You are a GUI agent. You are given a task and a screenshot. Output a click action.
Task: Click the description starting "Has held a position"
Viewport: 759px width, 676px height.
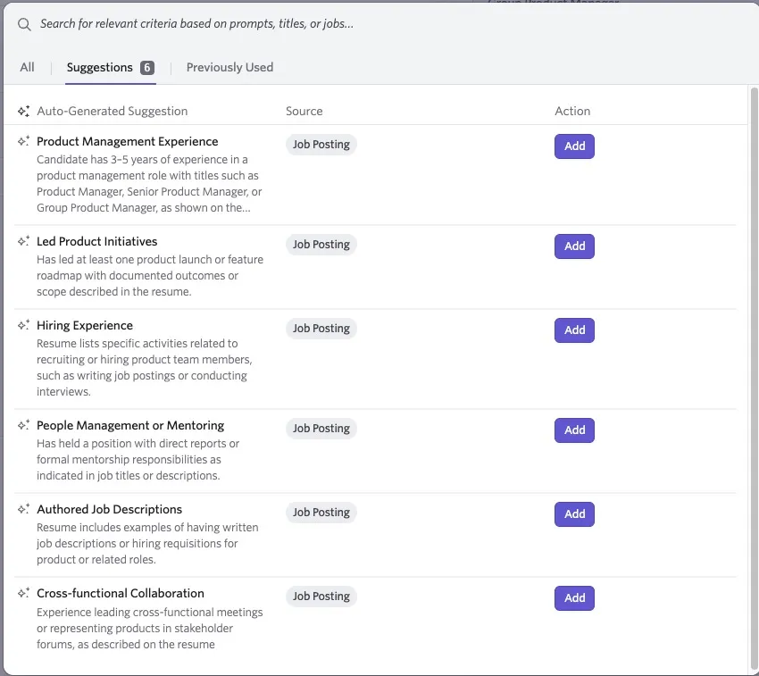pos(138,460)
